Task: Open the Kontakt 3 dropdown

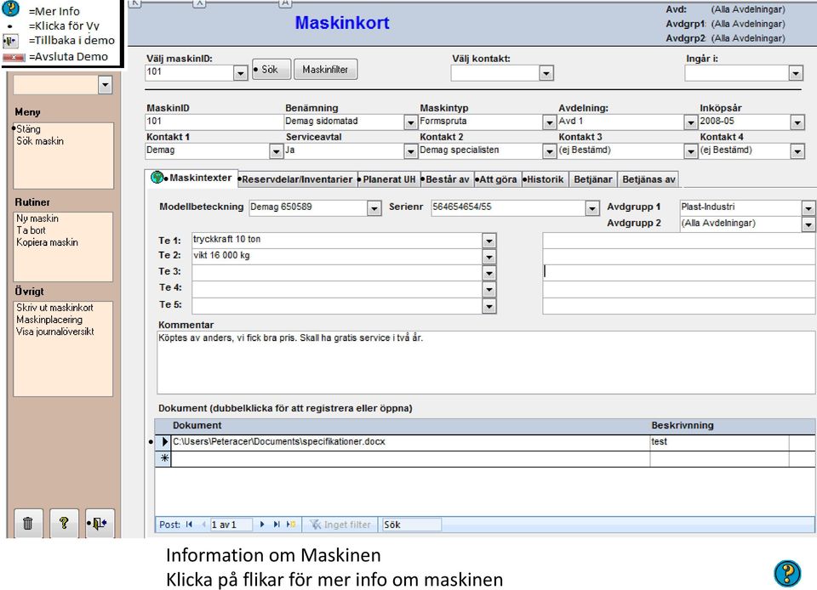Action: [690, 151]
